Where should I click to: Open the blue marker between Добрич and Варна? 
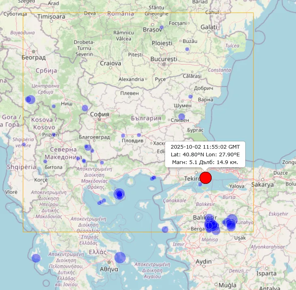point(190,96)
